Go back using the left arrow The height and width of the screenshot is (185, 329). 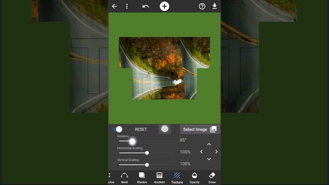(114, 6)
